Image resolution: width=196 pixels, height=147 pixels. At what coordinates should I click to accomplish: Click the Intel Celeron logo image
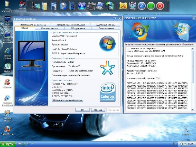107,92
